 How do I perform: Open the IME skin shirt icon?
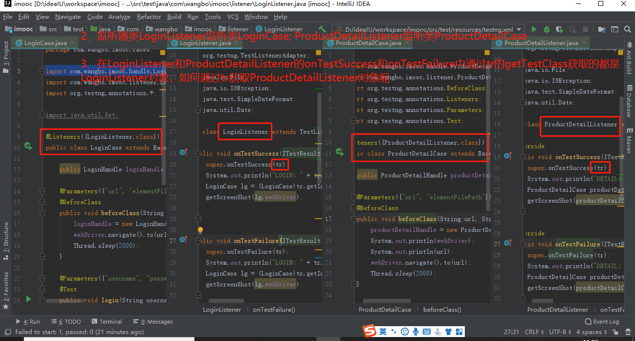(448, 331)
